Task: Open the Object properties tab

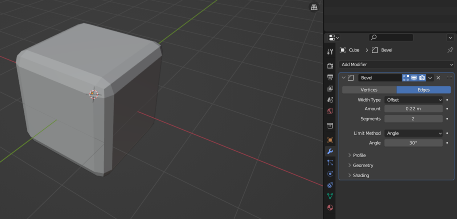Action: pos(330,140)
